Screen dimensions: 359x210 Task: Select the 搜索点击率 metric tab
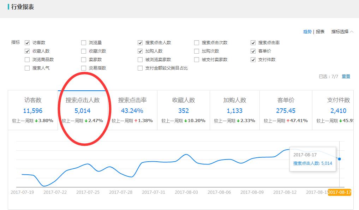coord(132,110)
